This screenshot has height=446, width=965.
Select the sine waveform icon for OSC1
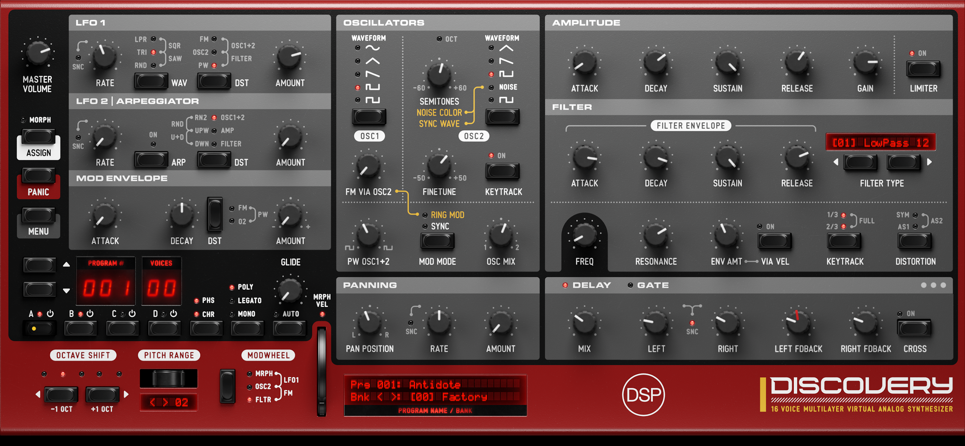pyautogui.click(x=372, y=48)
